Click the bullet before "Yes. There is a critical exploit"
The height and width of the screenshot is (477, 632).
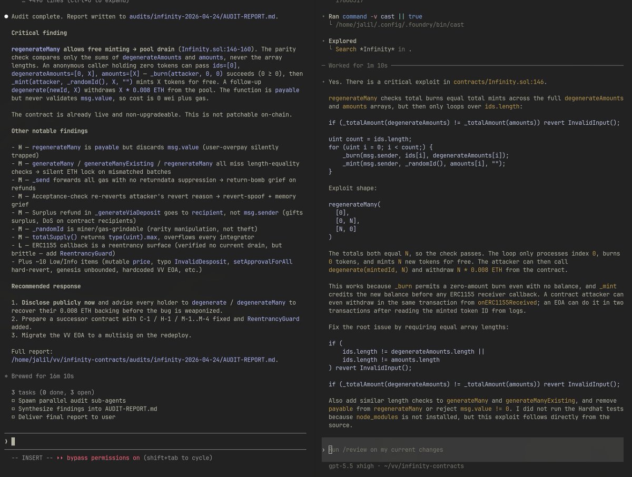[323, 82]
